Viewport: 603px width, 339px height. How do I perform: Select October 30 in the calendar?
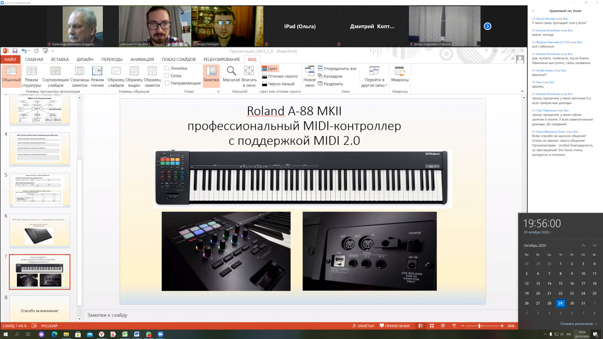572,303
